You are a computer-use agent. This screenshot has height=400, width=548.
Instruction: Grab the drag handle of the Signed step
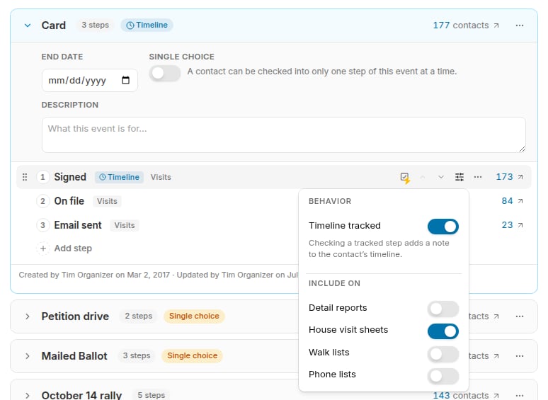pyautogui.click(x=25, y=177)
